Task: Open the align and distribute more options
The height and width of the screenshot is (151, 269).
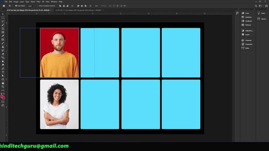Action: (96, 6)
